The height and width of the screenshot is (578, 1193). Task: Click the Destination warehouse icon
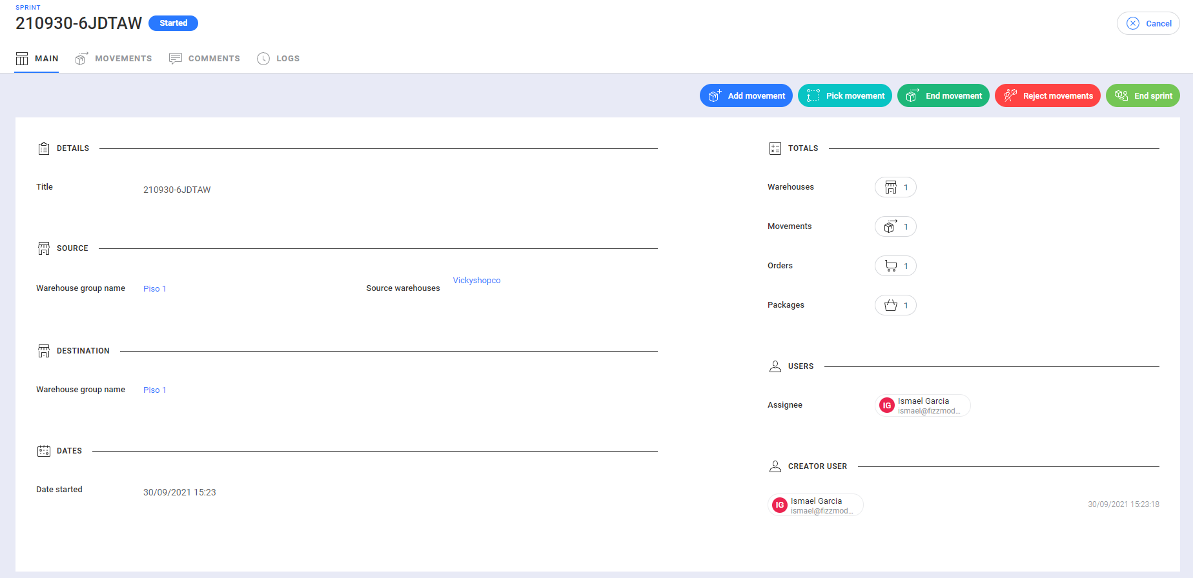click(x=44, y=351)
